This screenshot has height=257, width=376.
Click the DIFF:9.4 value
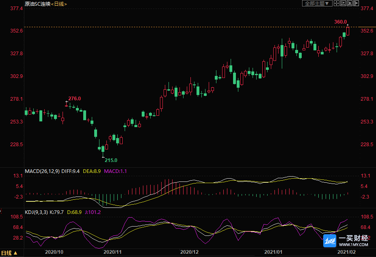tap(71, 171)
